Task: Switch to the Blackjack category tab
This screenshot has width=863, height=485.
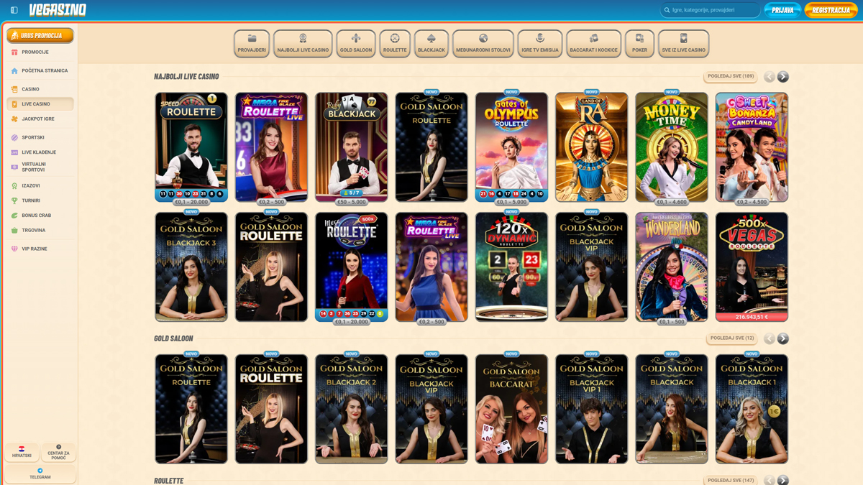Action: pyautogui.click(x=431, y=43)
